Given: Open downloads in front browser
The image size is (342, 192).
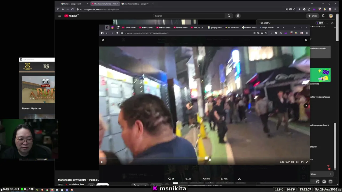Looking at the screenshot, I should 271,33.
